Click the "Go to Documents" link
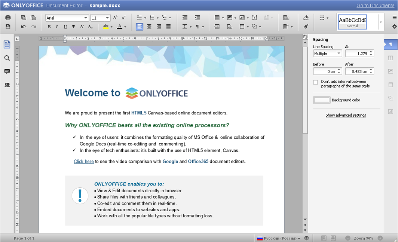This screenshot has height=242, width=398. [x=375, y=6]
